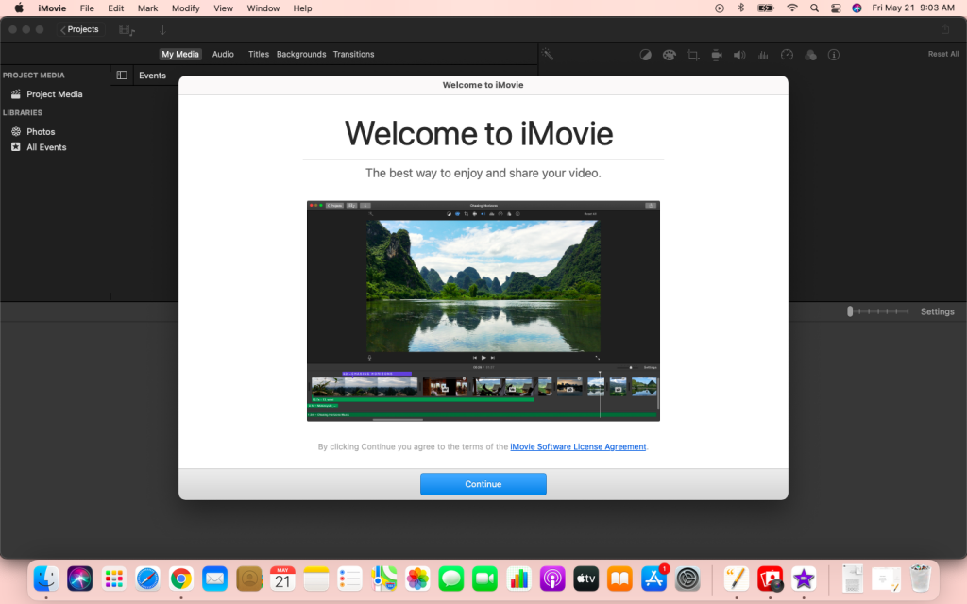
Task: Select All Events in the sidebar
Action: pyautogui.click(x=46, y=147)
